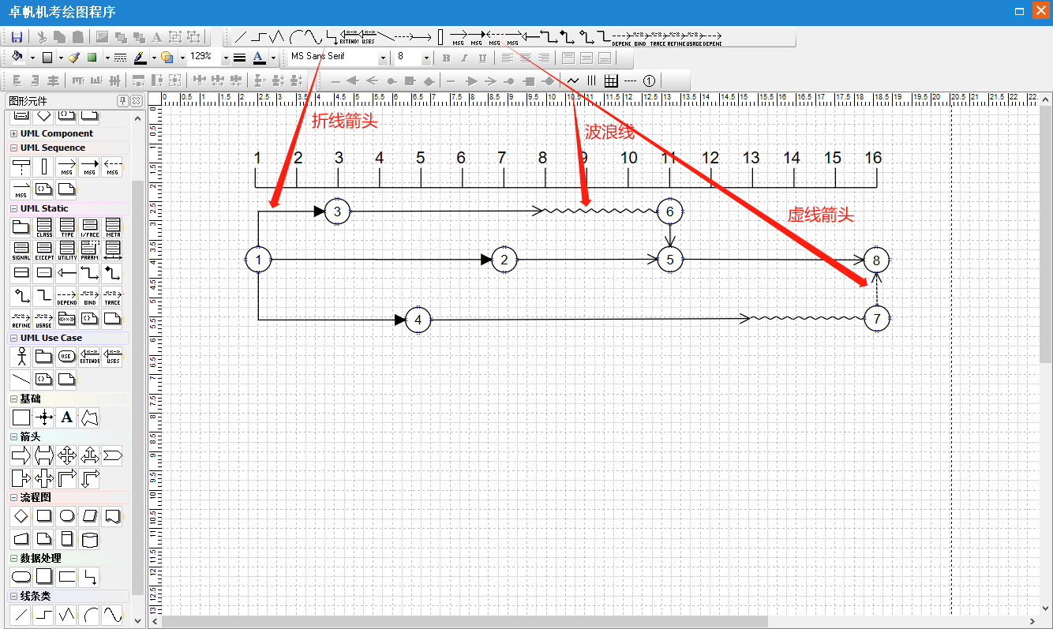Viewport: 1053px width, 629px height.
Task: Click the grid table icon in toolbar
Action: [x=611, y=80]
